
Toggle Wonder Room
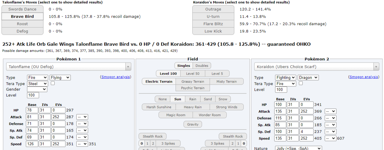[x=210, y=115]
